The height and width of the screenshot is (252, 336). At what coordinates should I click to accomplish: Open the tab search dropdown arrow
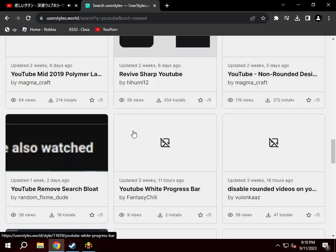(x=283, y=5)
